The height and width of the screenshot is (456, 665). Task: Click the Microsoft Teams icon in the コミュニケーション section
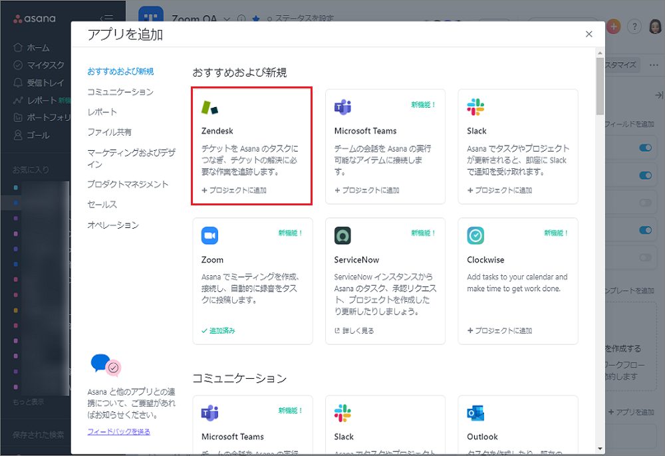[x=209, y=413]
